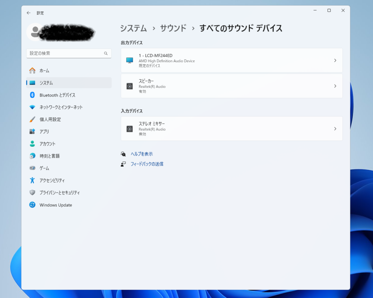This screenshot has height=298, width=373.
Task: Open ゲーム settings
Action: tap(69, 168)
